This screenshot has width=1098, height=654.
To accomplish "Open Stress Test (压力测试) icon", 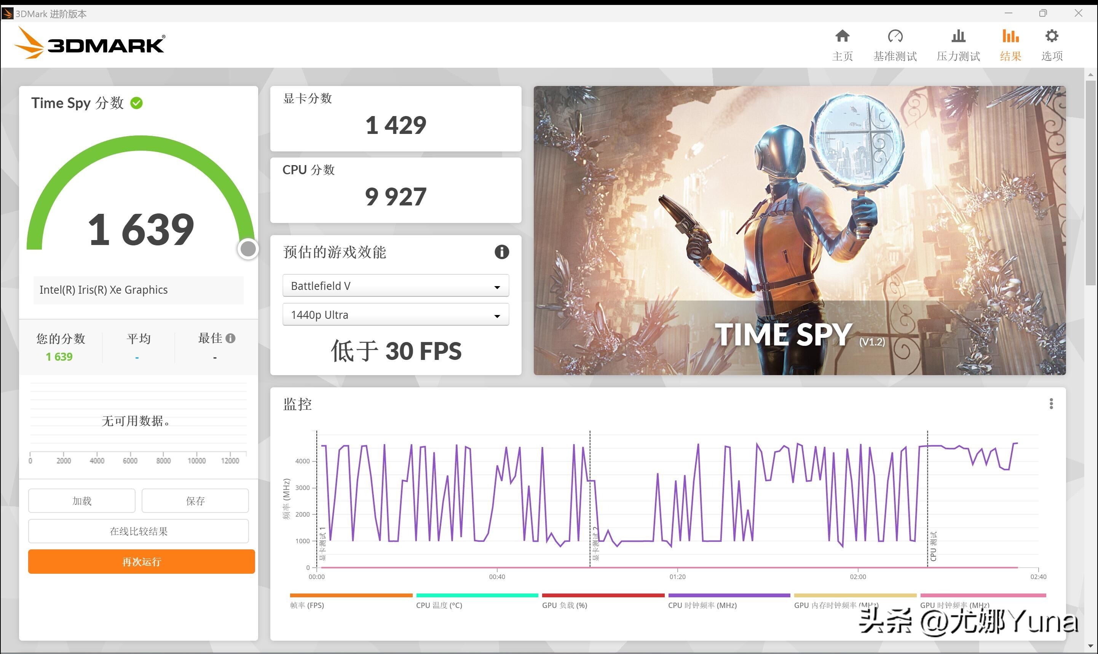I will (958, 37).
